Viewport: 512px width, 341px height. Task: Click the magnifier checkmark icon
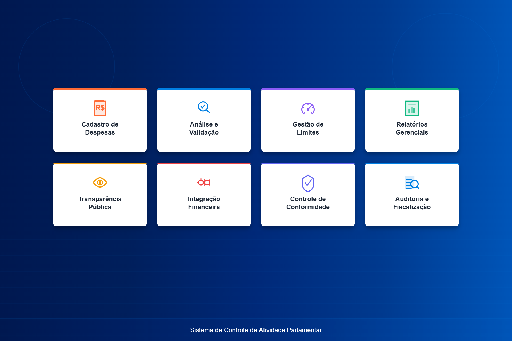204,107
